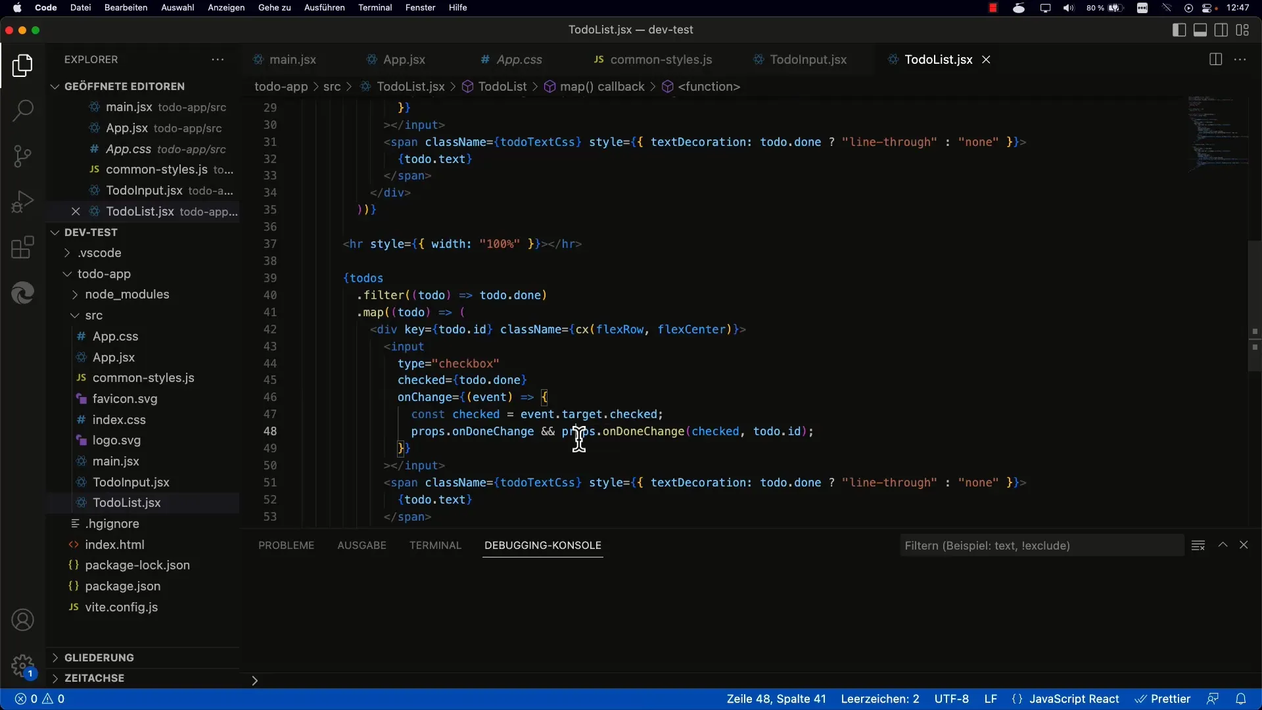This screenshot has height=710, width=1262.
Task: Open the TERMINAL panel tab
Action: click(435, 545)
